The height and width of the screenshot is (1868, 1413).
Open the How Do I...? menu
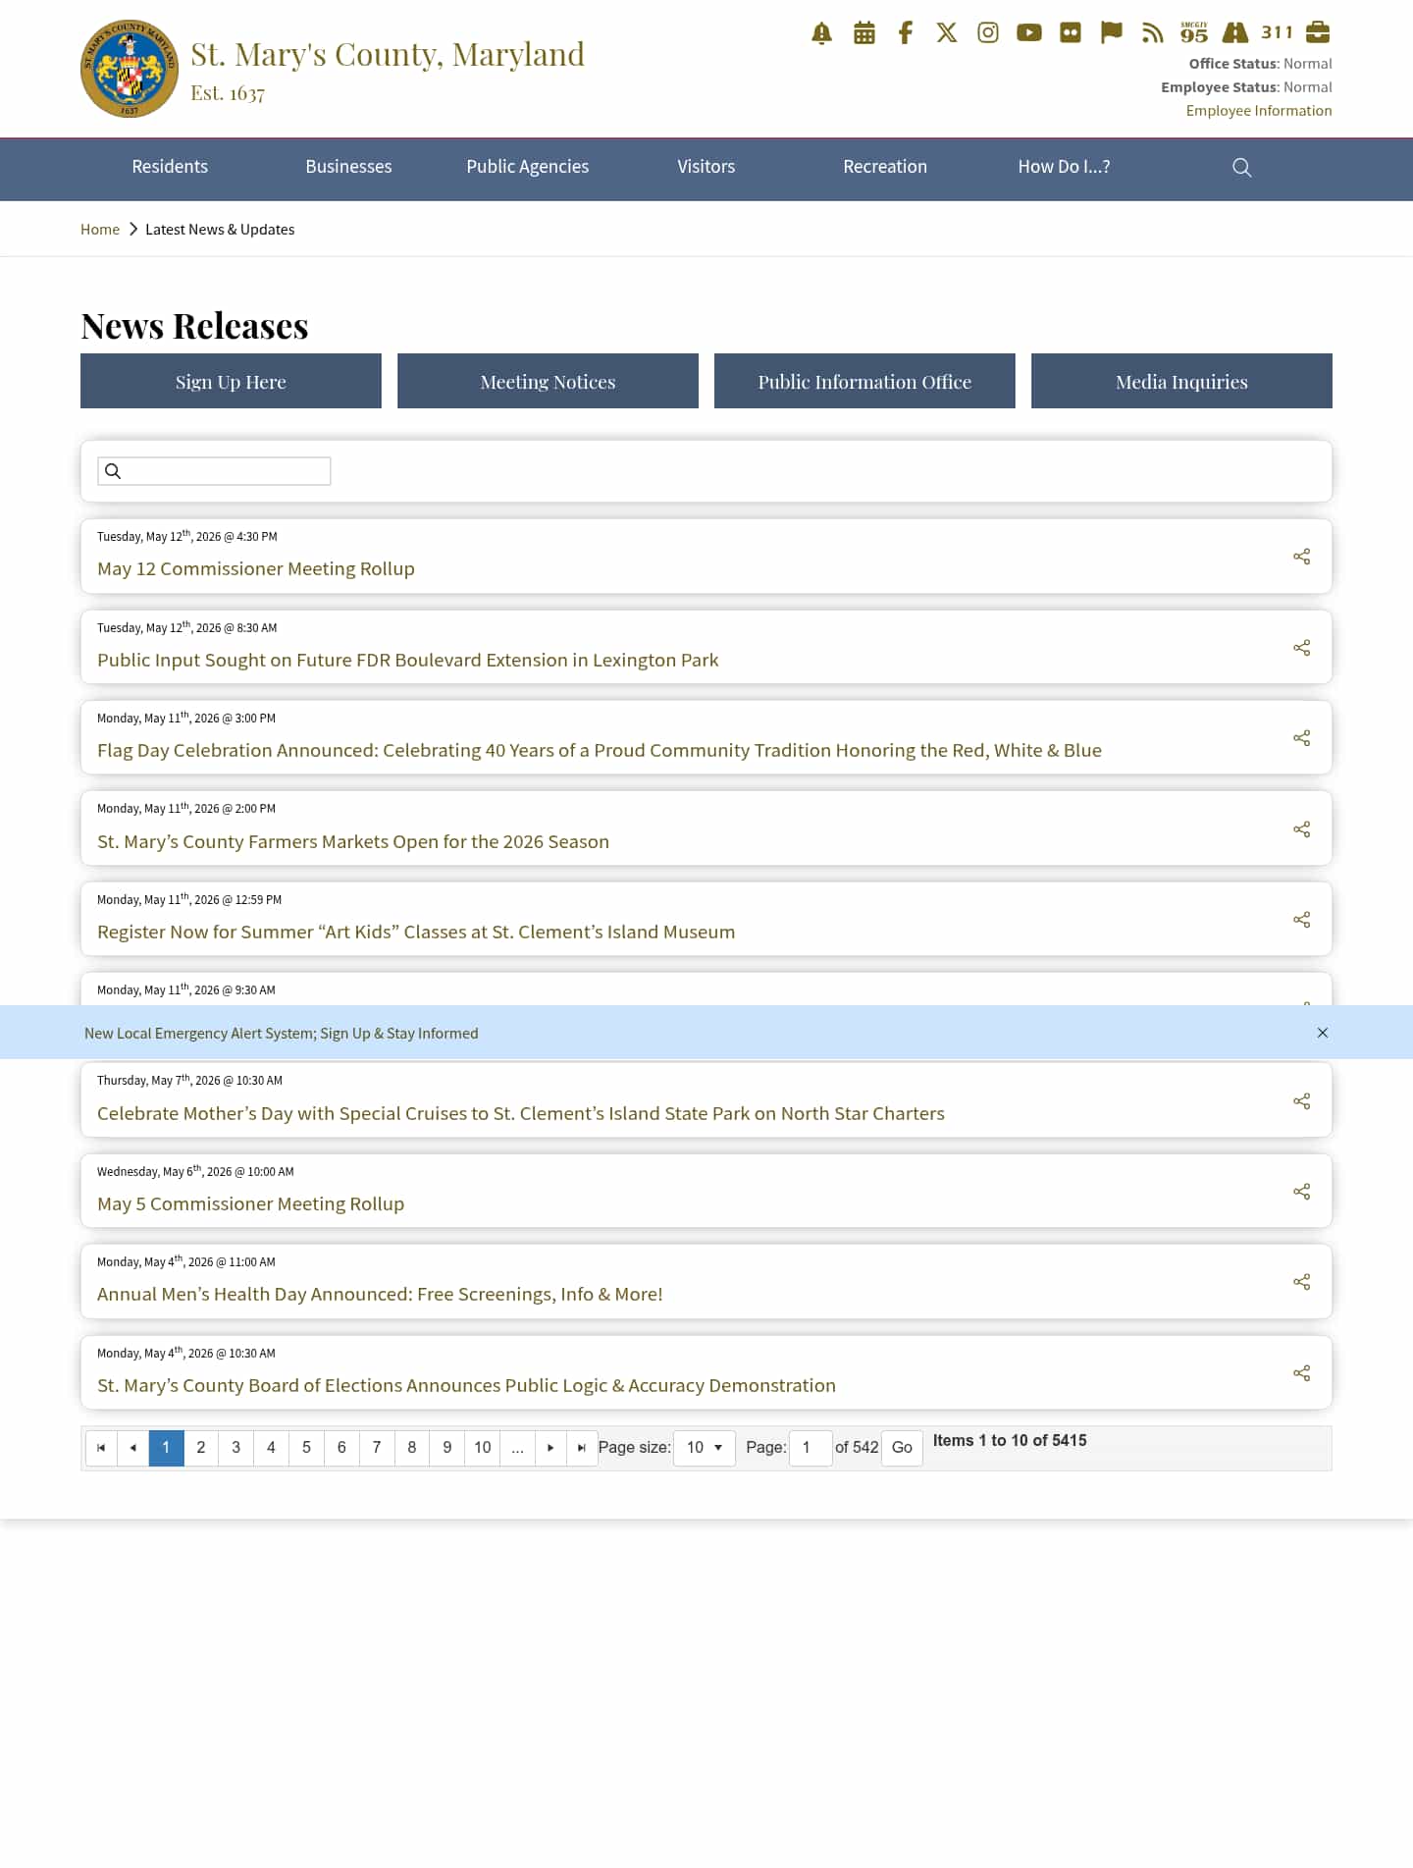click(1064, 167)
